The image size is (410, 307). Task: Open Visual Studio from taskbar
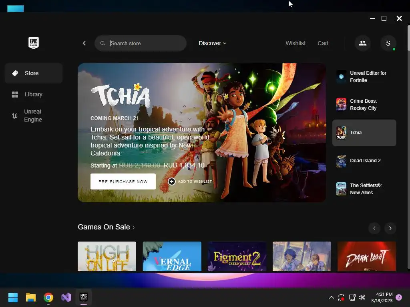(66, 297)
